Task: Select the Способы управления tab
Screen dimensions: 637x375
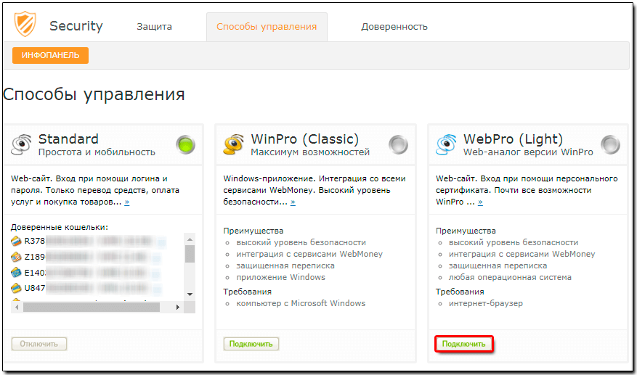Action: point(267,27)
